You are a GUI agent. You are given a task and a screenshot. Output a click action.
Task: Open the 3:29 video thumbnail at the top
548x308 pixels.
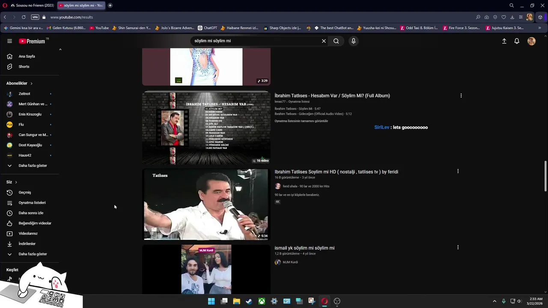[206, 67]
